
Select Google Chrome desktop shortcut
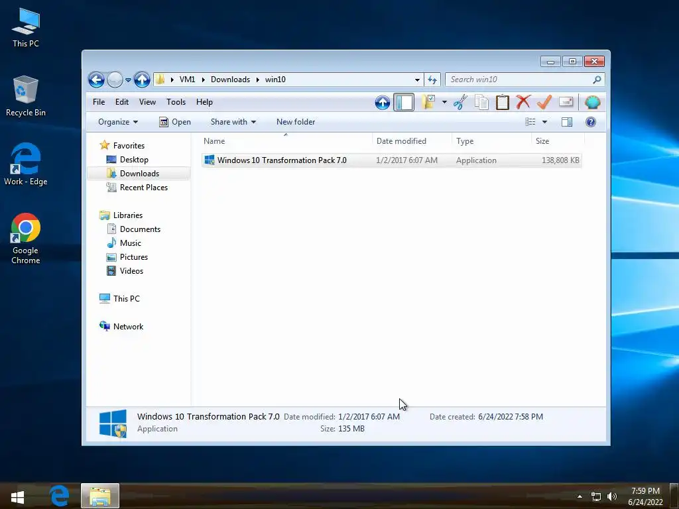tap(26, 239)
